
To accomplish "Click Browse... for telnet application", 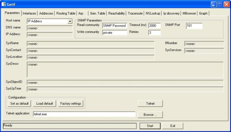I will pyautogui.click(x=150, y=115).
